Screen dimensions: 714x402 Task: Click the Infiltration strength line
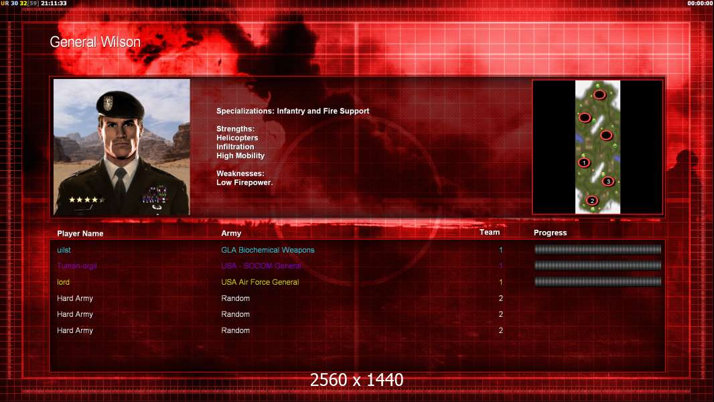[235, 147]
